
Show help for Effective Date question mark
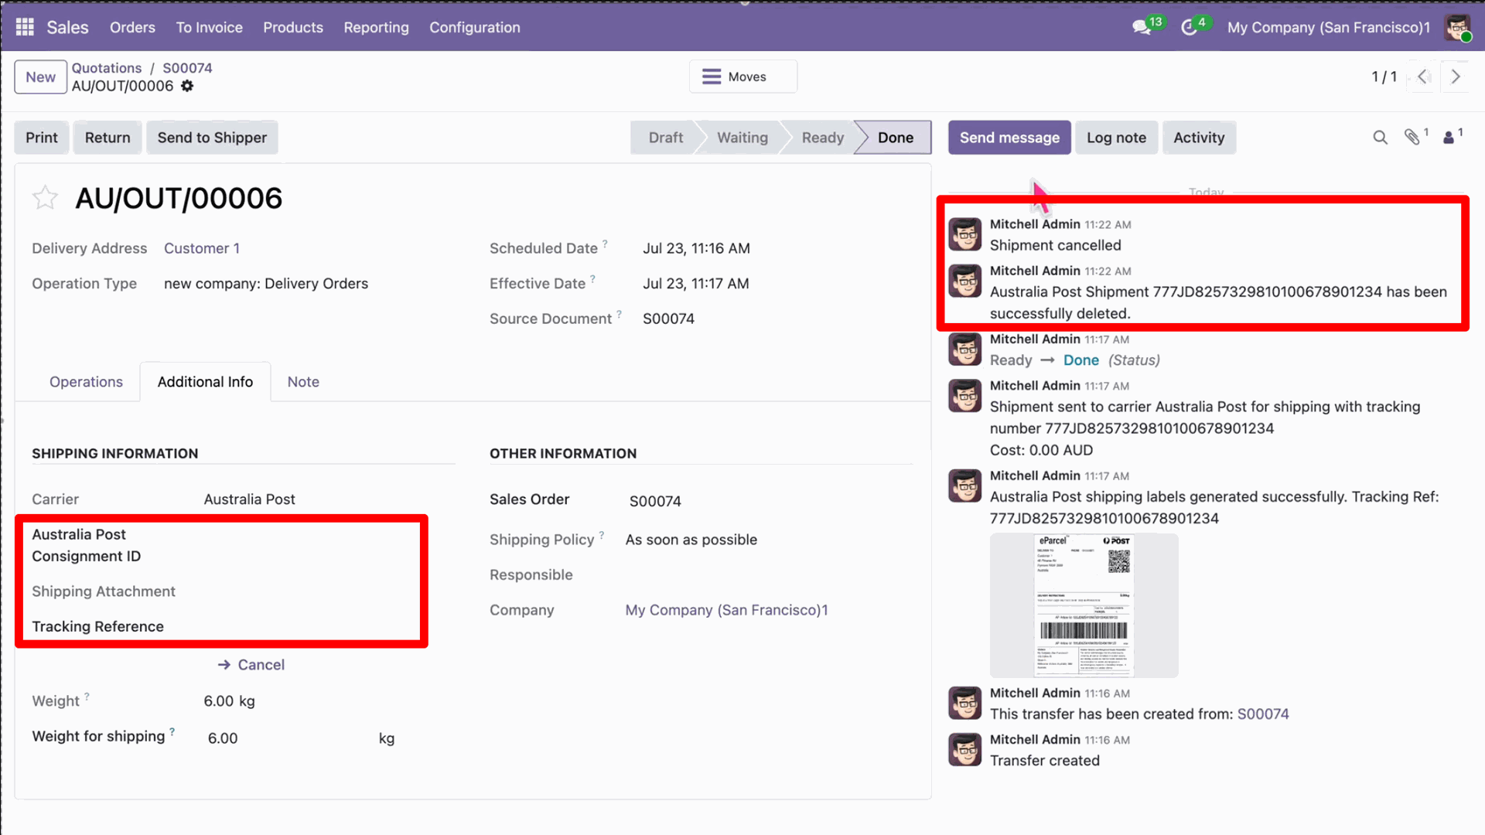coord(592,279)
